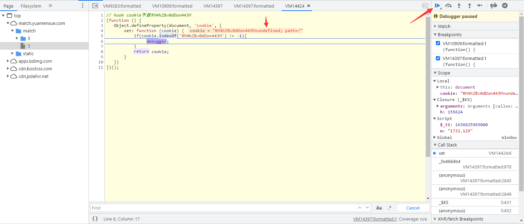
Task: Hide the navigator sidebar panel
Action: point(95,6)
